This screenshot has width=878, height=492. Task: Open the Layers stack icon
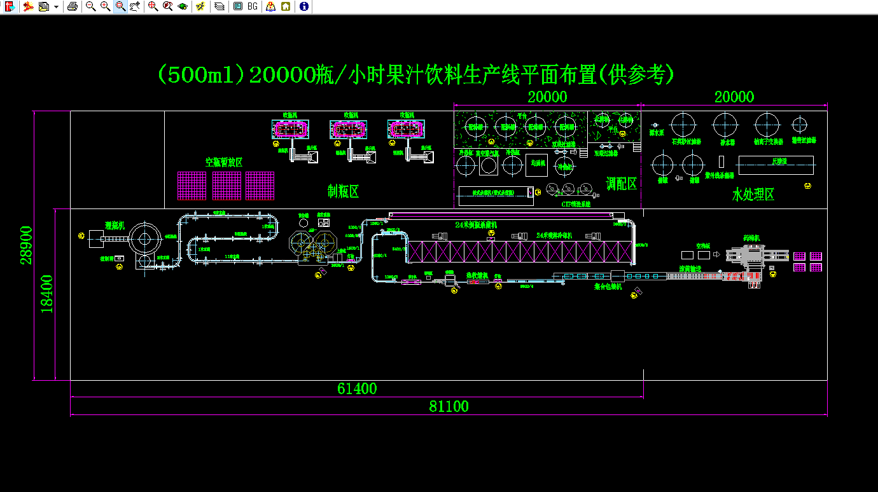[219, 6]
